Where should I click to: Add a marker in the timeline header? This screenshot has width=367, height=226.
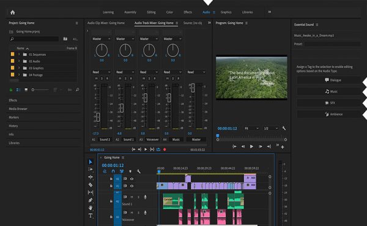(130, 171)
